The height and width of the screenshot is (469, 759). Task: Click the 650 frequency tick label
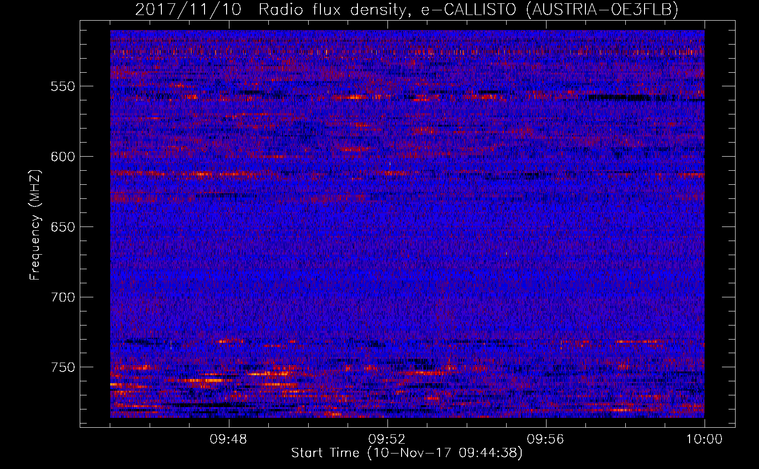click(63, 227)
